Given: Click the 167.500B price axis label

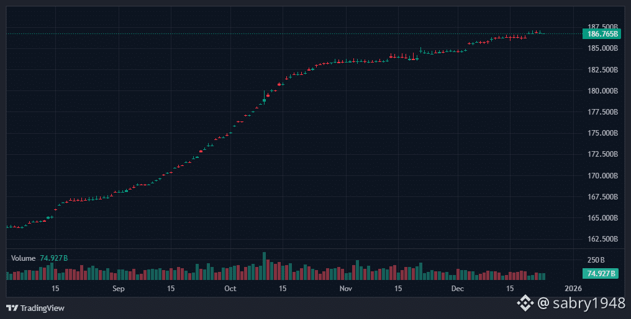Looking at the screenshot, I should click(602, 196).
